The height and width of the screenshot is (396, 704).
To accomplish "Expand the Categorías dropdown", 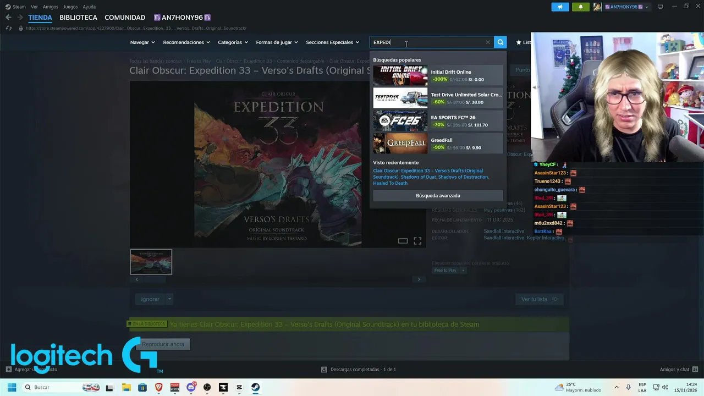I will coord(233,42).
